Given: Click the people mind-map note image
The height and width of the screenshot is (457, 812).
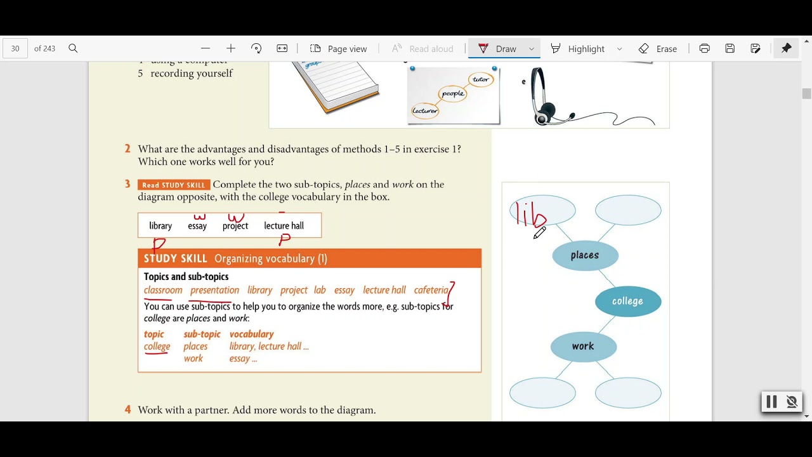Looking at the screenshot, I should [454, 95].
